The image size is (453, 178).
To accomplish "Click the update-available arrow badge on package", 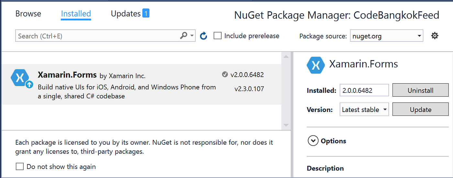I will (x=29, y=85).
